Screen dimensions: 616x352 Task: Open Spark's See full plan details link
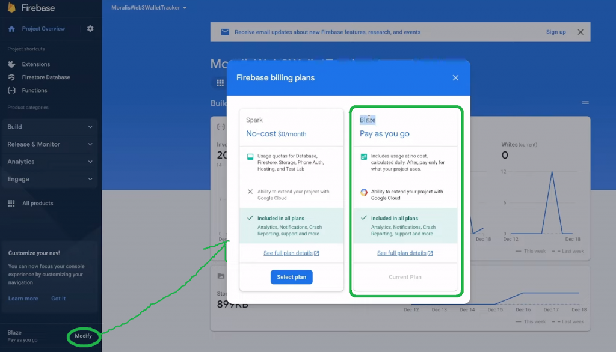pyautogui.click(x=291, y=253)
